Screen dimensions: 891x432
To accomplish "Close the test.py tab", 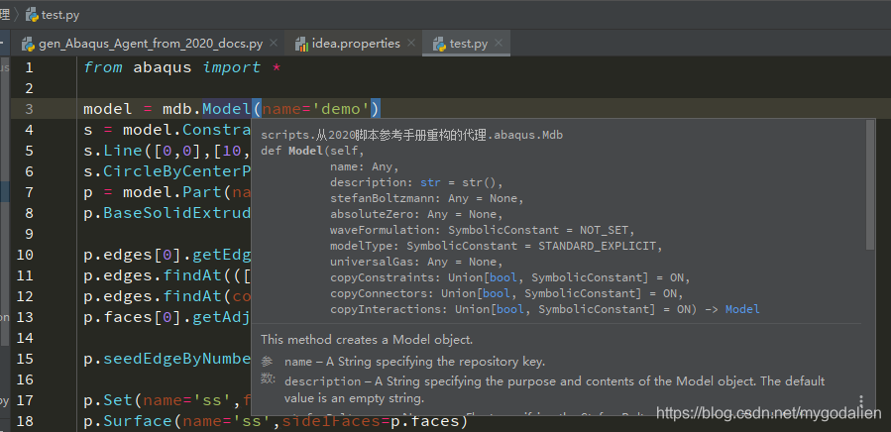I will [x=500, y=44].
